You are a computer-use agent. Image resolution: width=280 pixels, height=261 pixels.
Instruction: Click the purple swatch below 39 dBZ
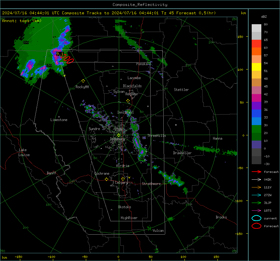click(x=256, y=106)
